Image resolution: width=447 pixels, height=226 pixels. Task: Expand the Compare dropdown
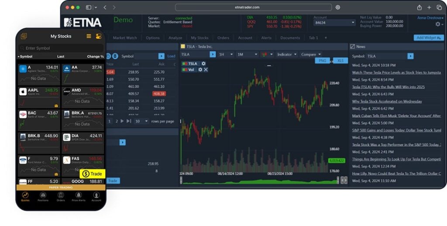(x=311, y=54)
